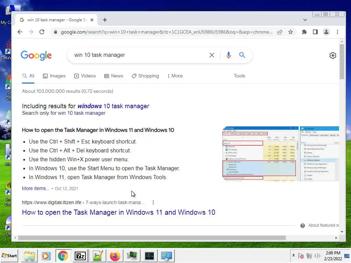
Task: Click the 'windows 10 task manager' suggestion link
Action: coord(113,106)
